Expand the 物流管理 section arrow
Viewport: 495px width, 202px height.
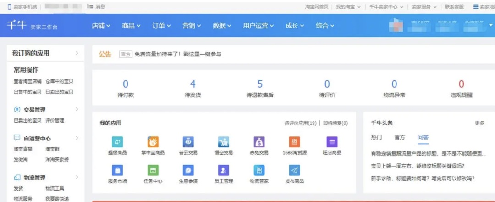pos(77,177)
